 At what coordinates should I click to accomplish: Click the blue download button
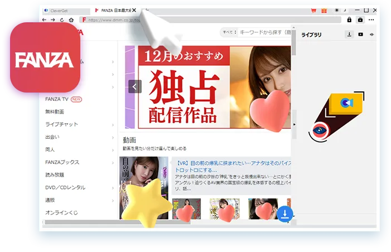tap(285, 214)
